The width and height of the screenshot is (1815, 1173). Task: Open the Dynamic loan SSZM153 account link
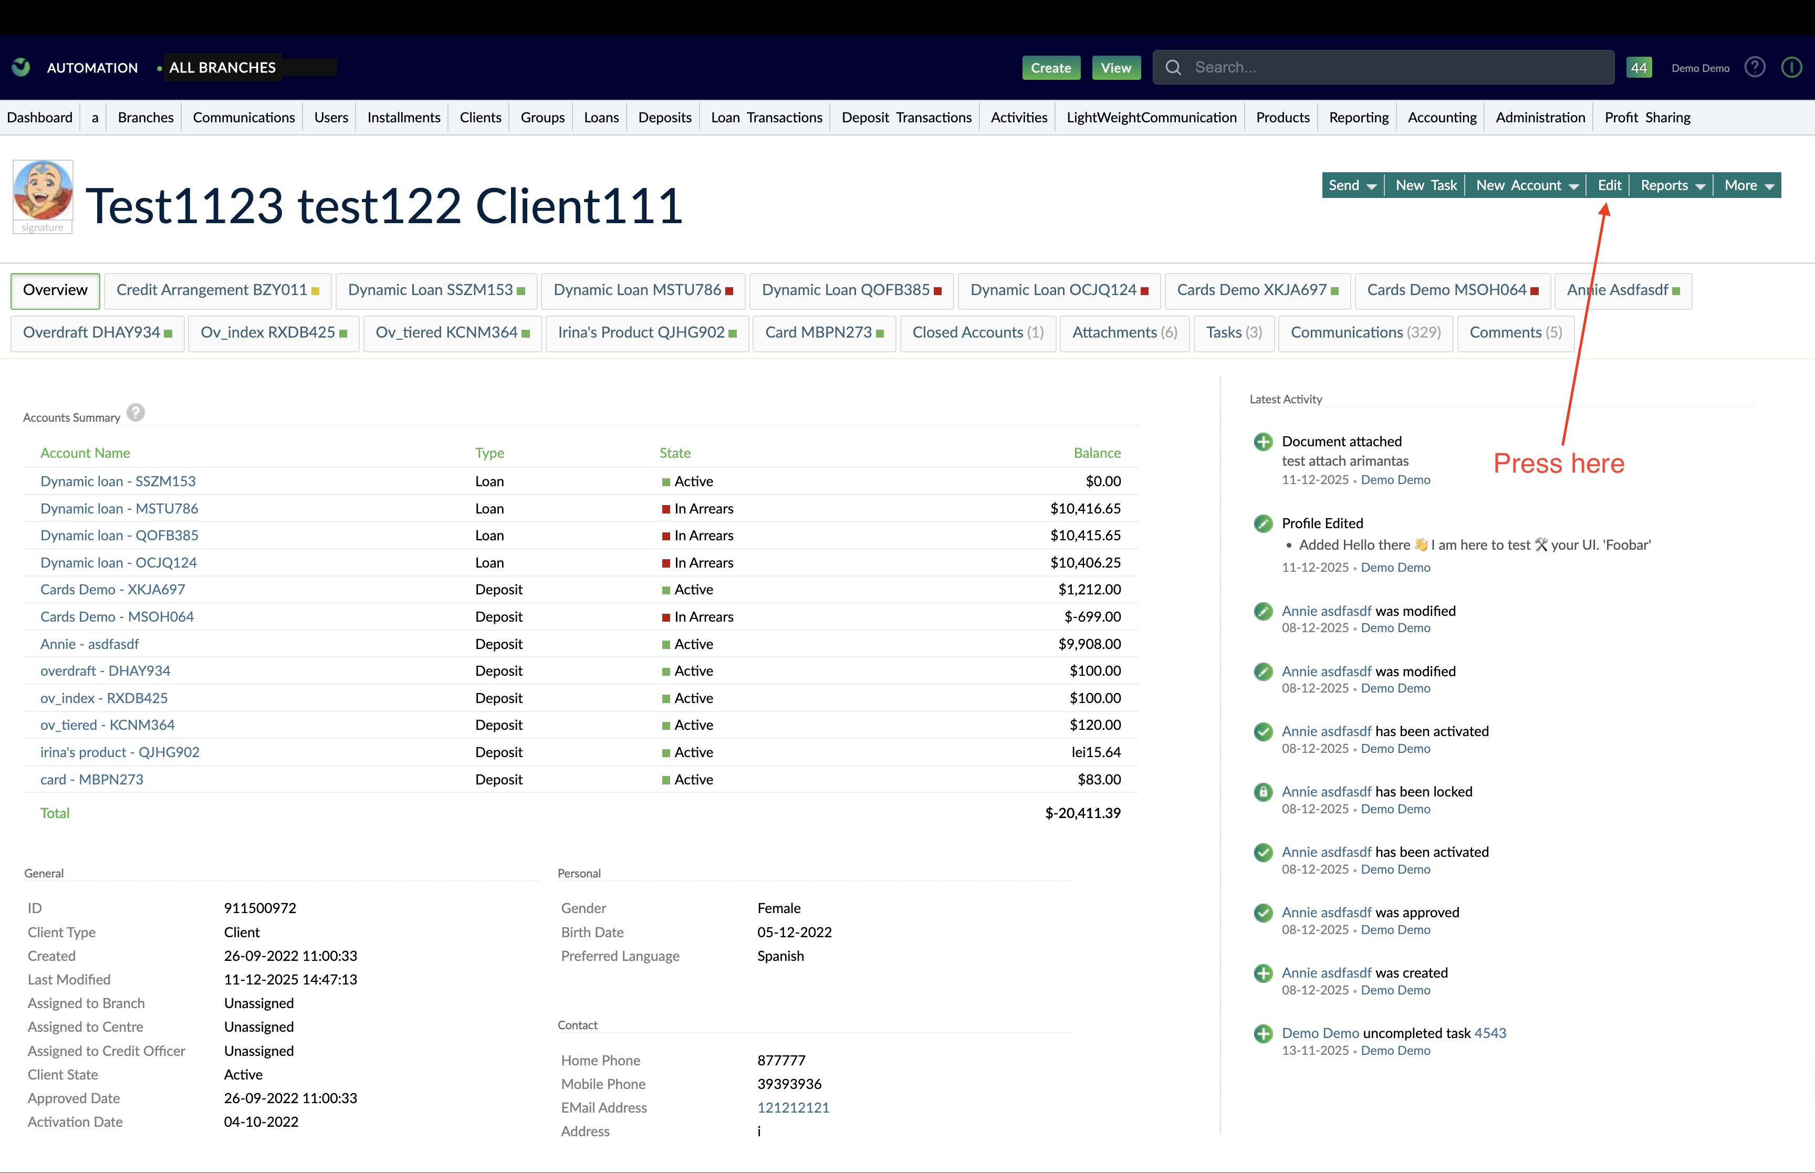[x=117, y=480]
